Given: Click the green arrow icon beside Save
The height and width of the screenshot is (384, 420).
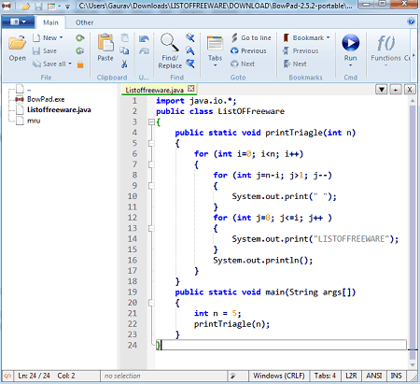Looking at the screenshot, I should tap(80, 50).
